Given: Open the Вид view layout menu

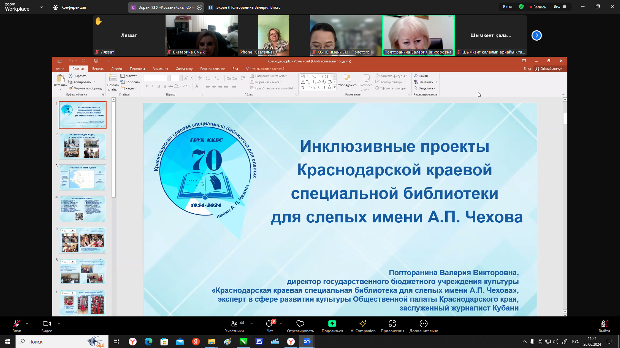Looking at the screenshot, I should pyautogui.click(x=560, y=7).
